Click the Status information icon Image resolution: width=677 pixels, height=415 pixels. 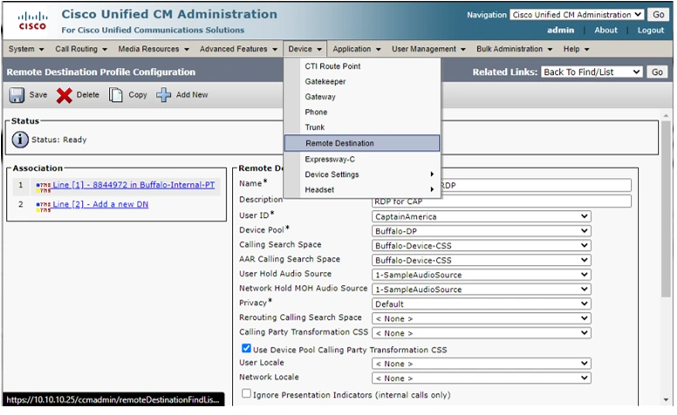[x=20, y=139]
